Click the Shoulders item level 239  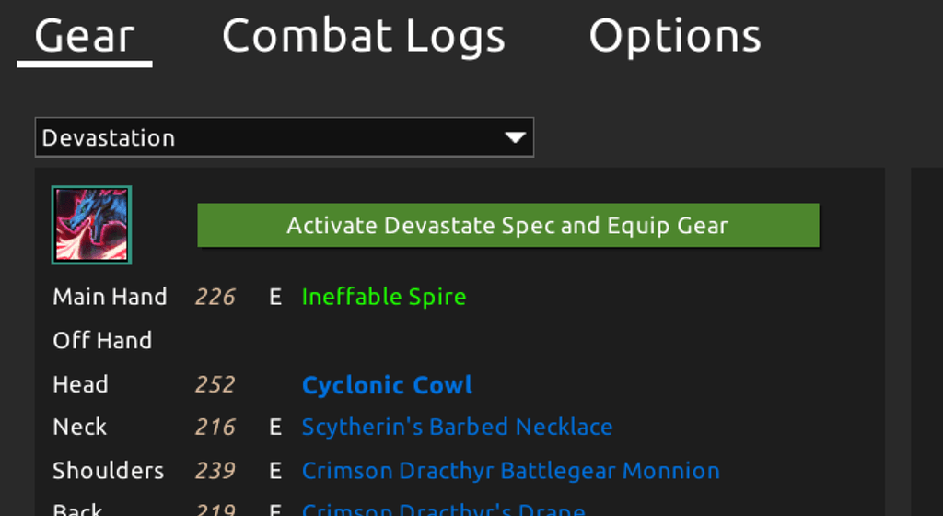(x=215, y=471)
